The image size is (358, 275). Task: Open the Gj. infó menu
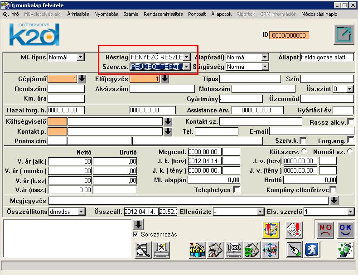click(11, 14)
